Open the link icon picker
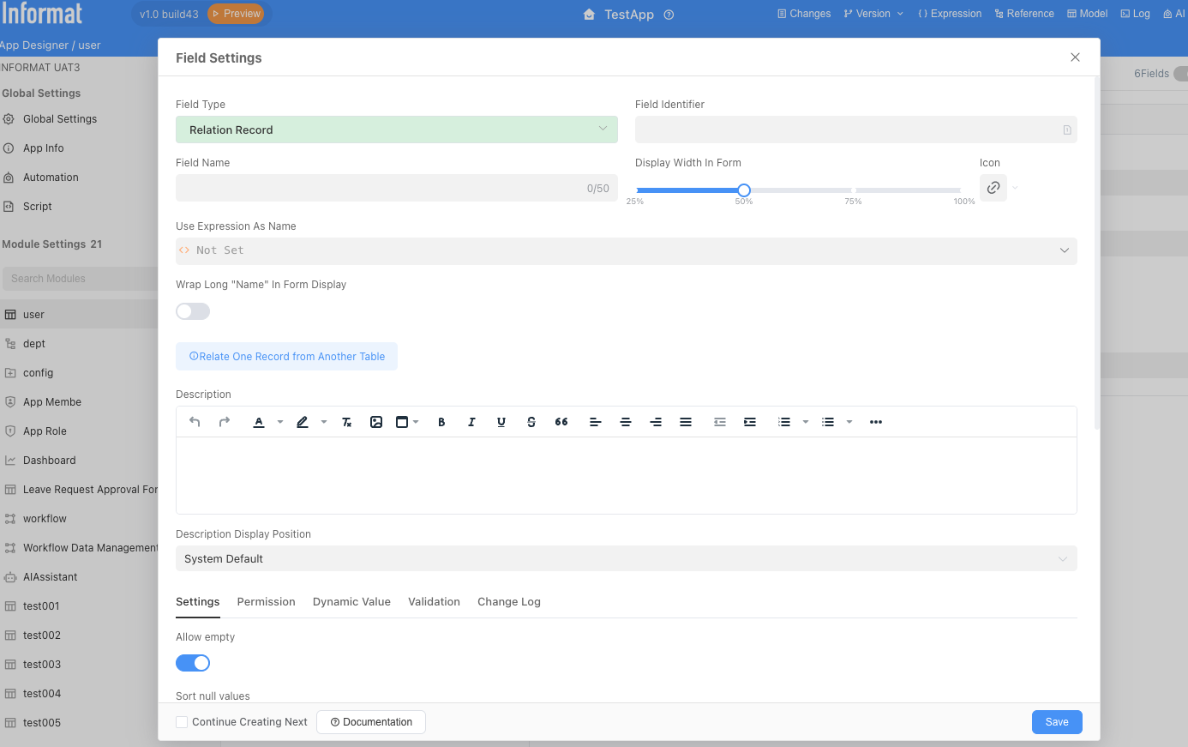 pos(993,188)
